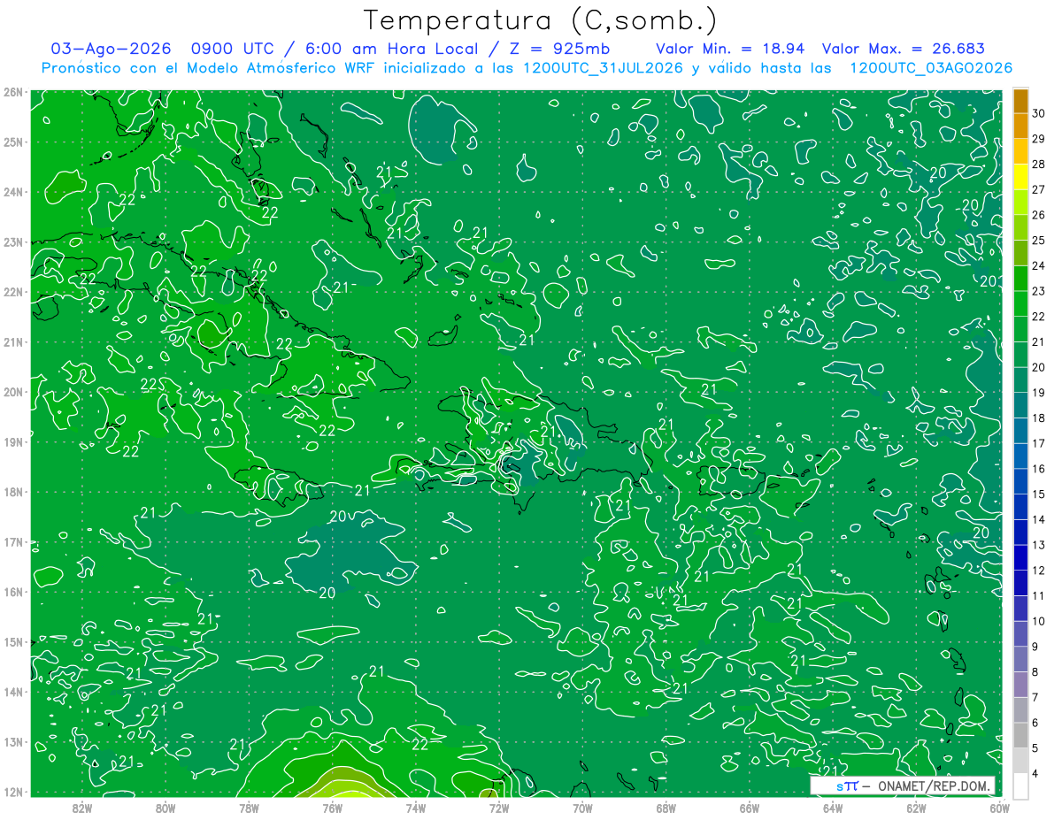Viewport: 1062px width, 820px height.
Task: Click the '20N' latitude axis label
Action: coord(12,392)
